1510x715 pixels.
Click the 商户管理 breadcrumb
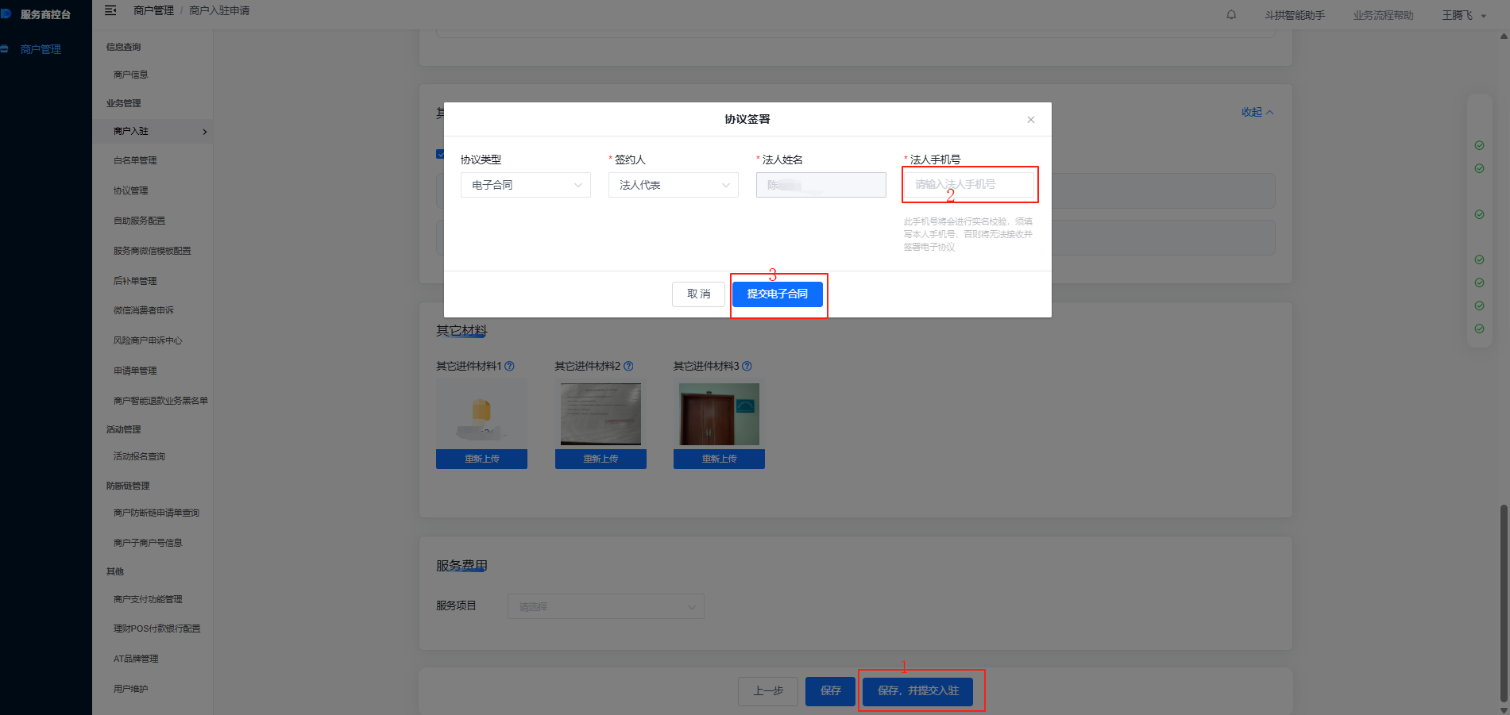pos(153,10)
